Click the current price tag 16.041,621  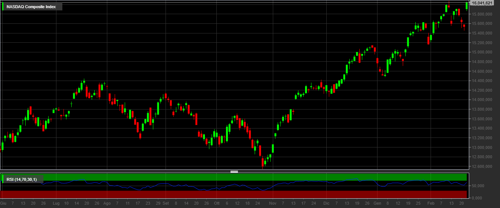coord(482,3)
